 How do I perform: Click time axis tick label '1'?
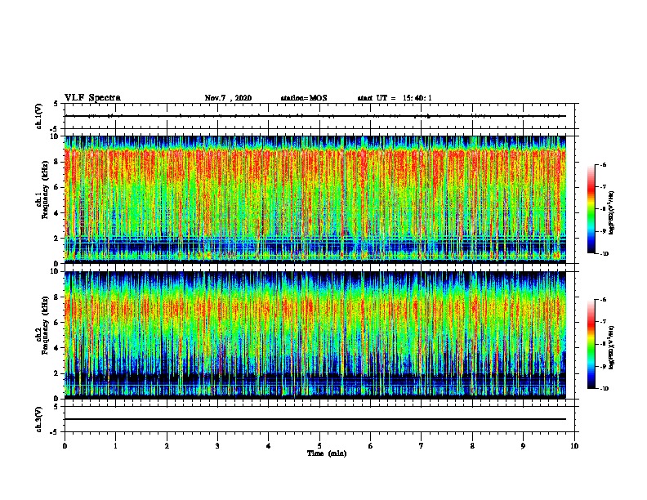click(115, 446)
